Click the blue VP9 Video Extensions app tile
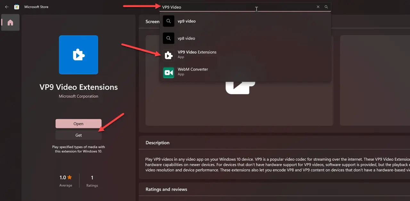 (78, 55)
